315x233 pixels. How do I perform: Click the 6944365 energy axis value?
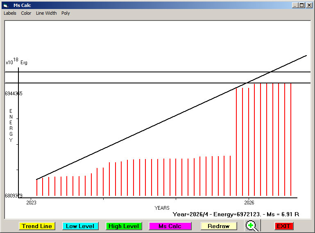coord(14,94)
